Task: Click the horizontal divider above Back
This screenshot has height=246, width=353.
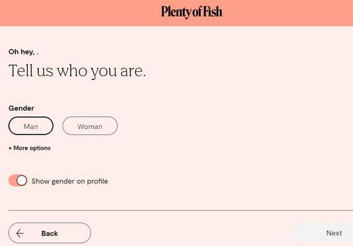Action: click(x=181, y=210)
